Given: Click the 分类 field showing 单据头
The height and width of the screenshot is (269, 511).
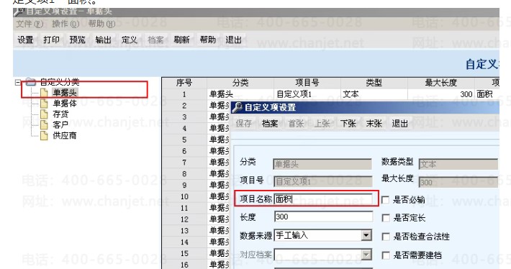Looking at the screenshot, I should (x=322, y=164).
